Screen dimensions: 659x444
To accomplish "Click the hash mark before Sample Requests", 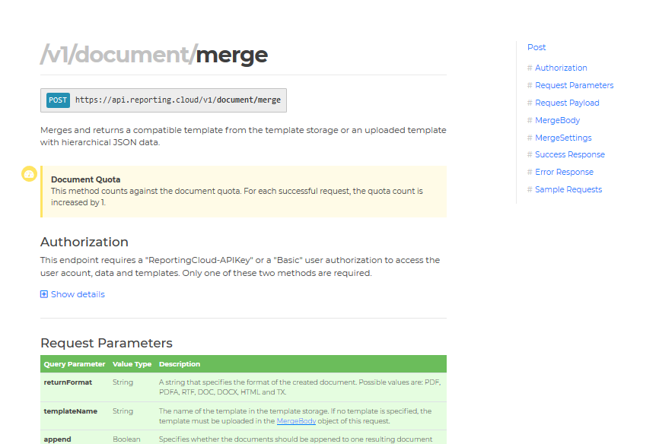I will coord(530,189).
